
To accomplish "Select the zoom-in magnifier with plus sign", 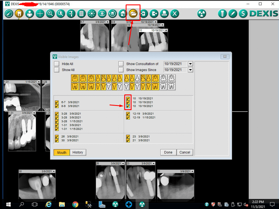I will click(x=50, y=13).
